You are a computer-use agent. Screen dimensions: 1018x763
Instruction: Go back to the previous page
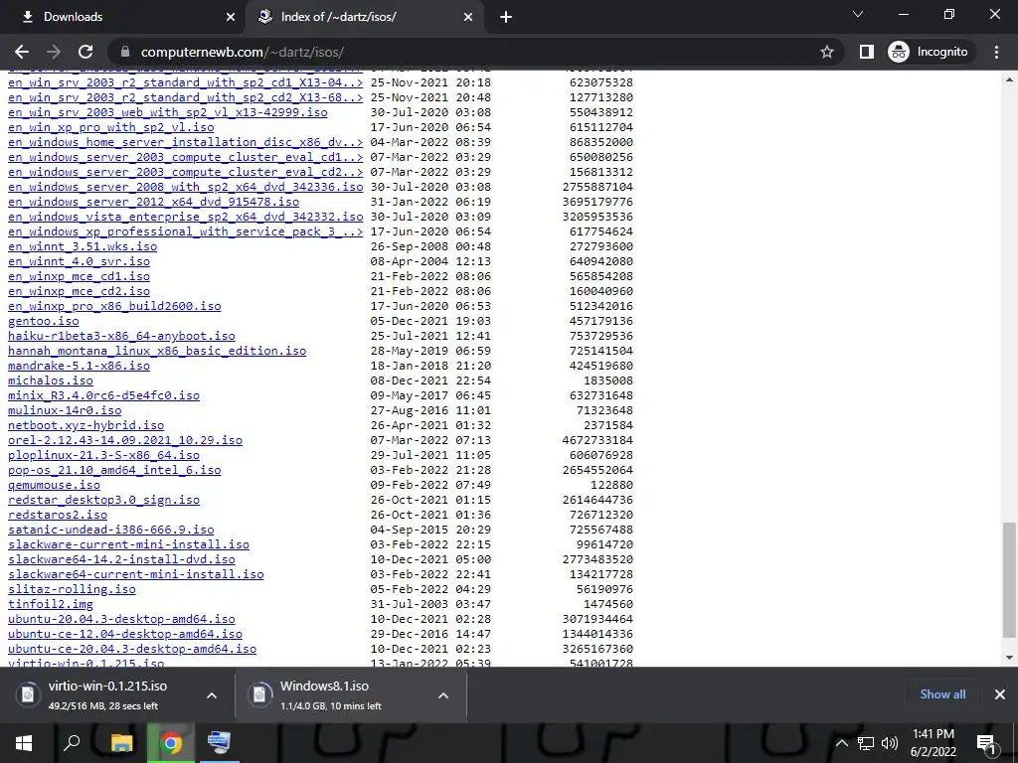(x=22, y=52)
